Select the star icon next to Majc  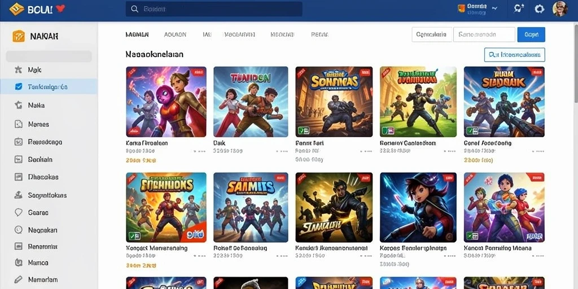coord(18,69)
